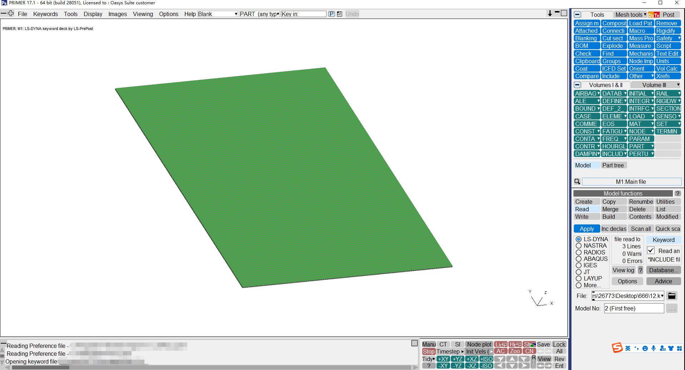Switch to the Part tree tab
Screen dimensions: 685x370
pyautogui.click(x=613, y=165)
